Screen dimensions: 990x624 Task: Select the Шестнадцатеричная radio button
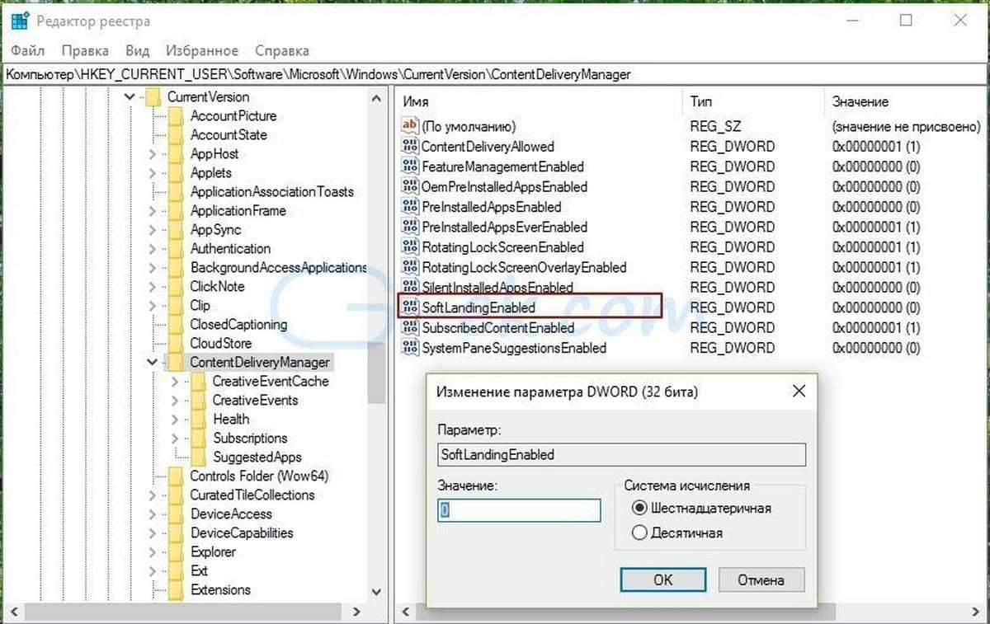click(639, 508)
